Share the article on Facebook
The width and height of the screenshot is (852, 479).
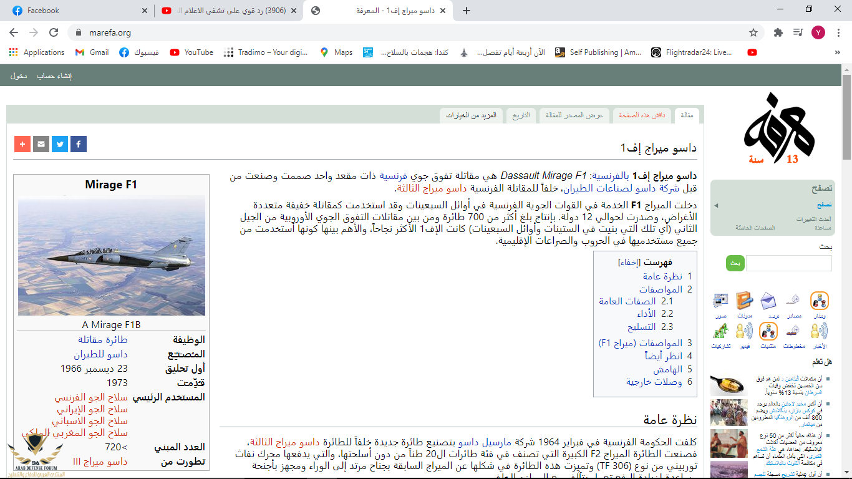pos(79,144)
